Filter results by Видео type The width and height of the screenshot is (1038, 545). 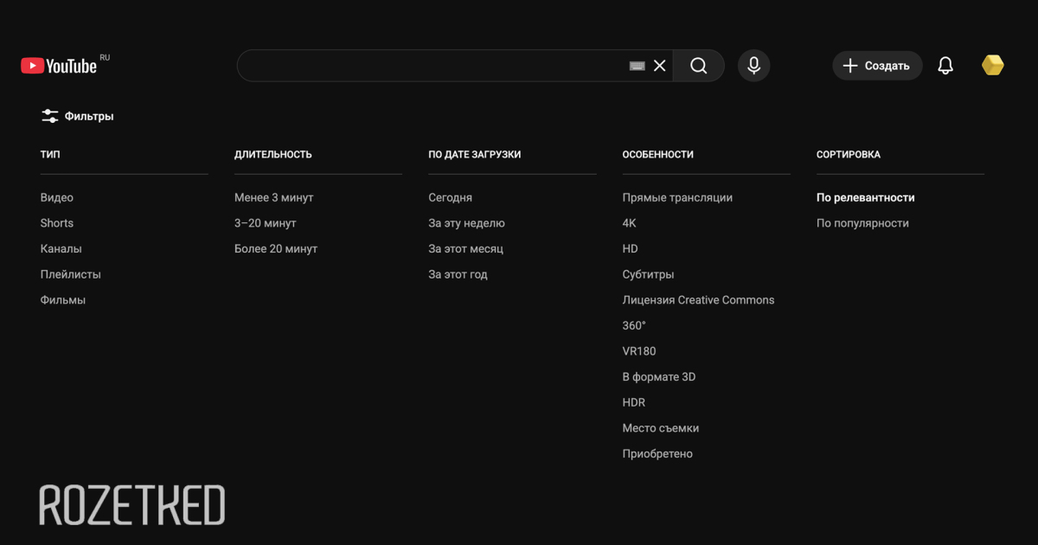point(57,197)
